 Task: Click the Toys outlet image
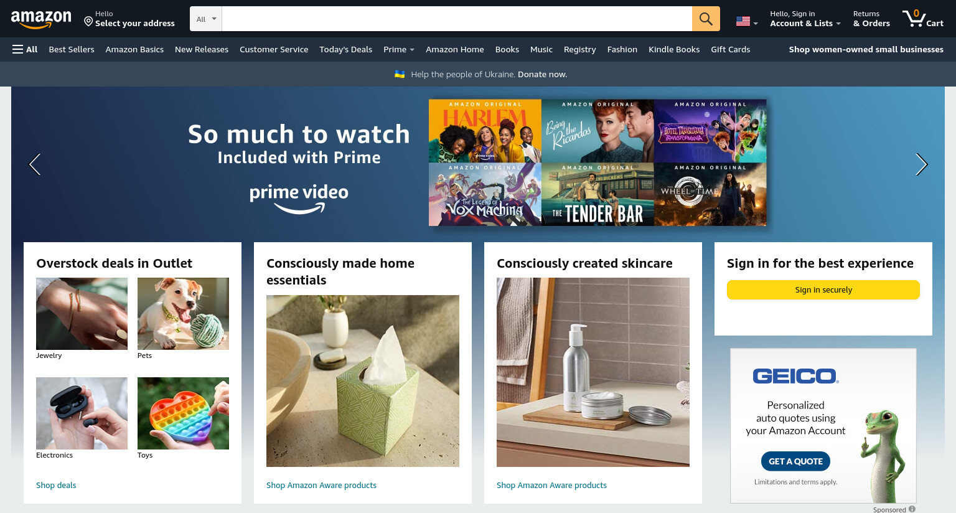pos(183,413)
